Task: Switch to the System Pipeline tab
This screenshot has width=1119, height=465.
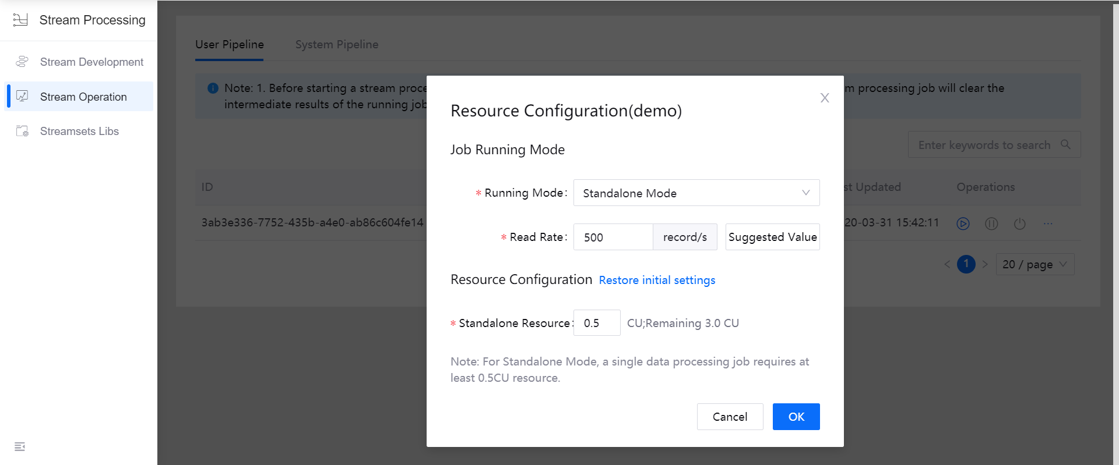Action: pyautogui.click(x=337, y=44)
